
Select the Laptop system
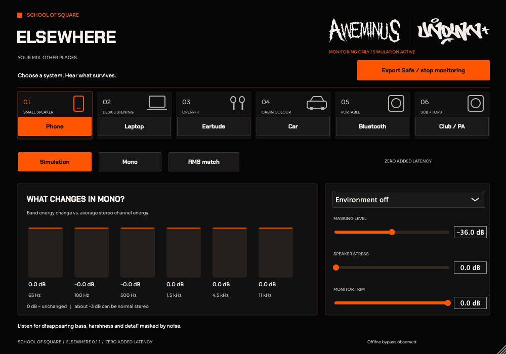[x=134, y=126]
